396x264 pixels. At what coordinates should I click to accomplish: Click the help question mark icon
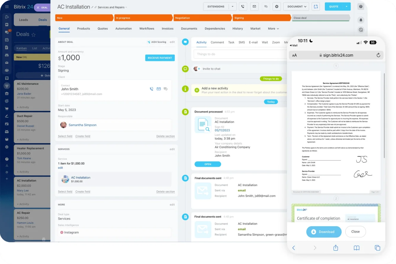click(361, 6)
